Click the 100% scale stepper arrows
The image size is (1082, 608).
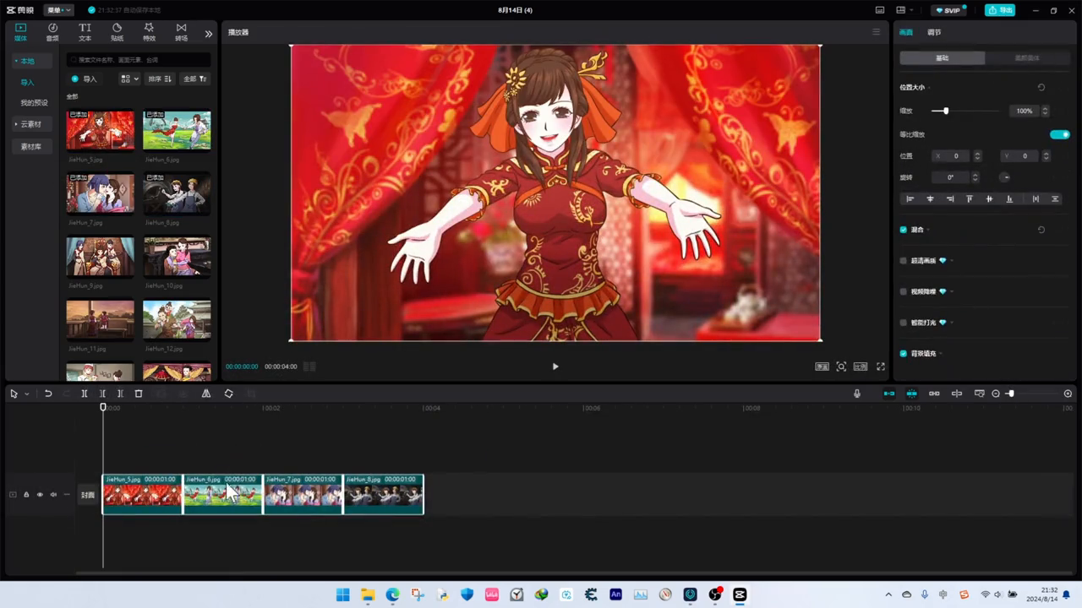[x=1046, y=111]
